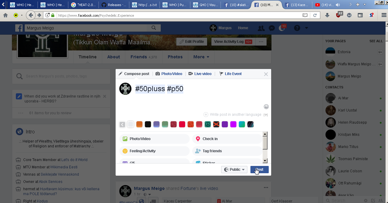This screenshot has height=203, width=388.
Task: Select the Photo/Video composer tab
Action: click(x=169, y=74)
